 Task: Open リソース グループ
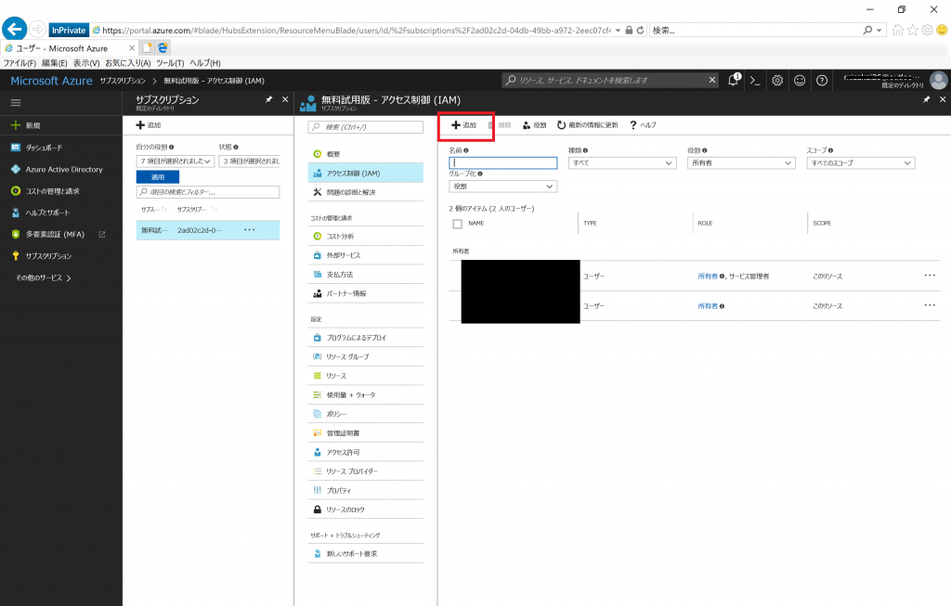[366, 356]
